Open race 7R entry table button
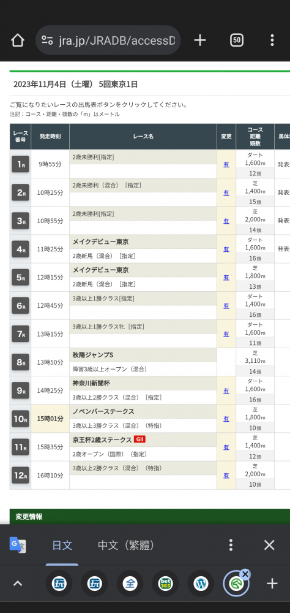The height and width of the screenshot is (613, 290). coord(20,334)
